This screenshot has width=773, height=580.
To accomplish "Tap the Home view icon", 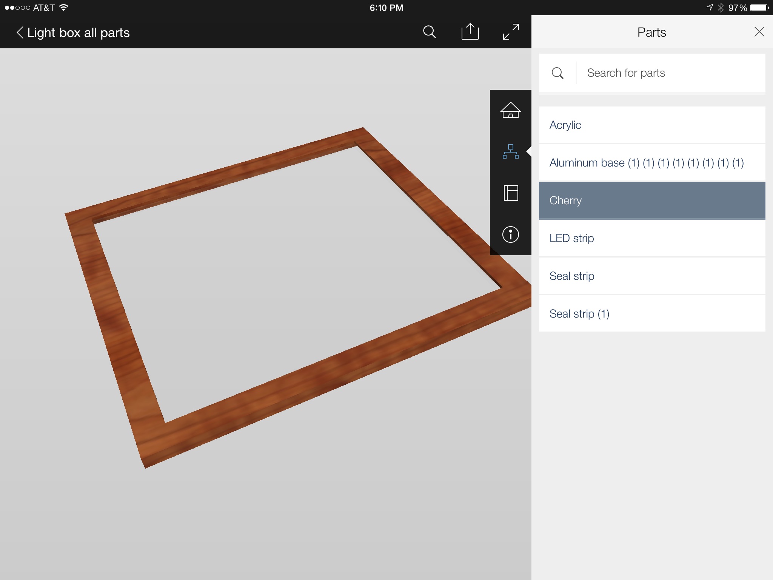I will pyautogui.click(x=510, y=110).
